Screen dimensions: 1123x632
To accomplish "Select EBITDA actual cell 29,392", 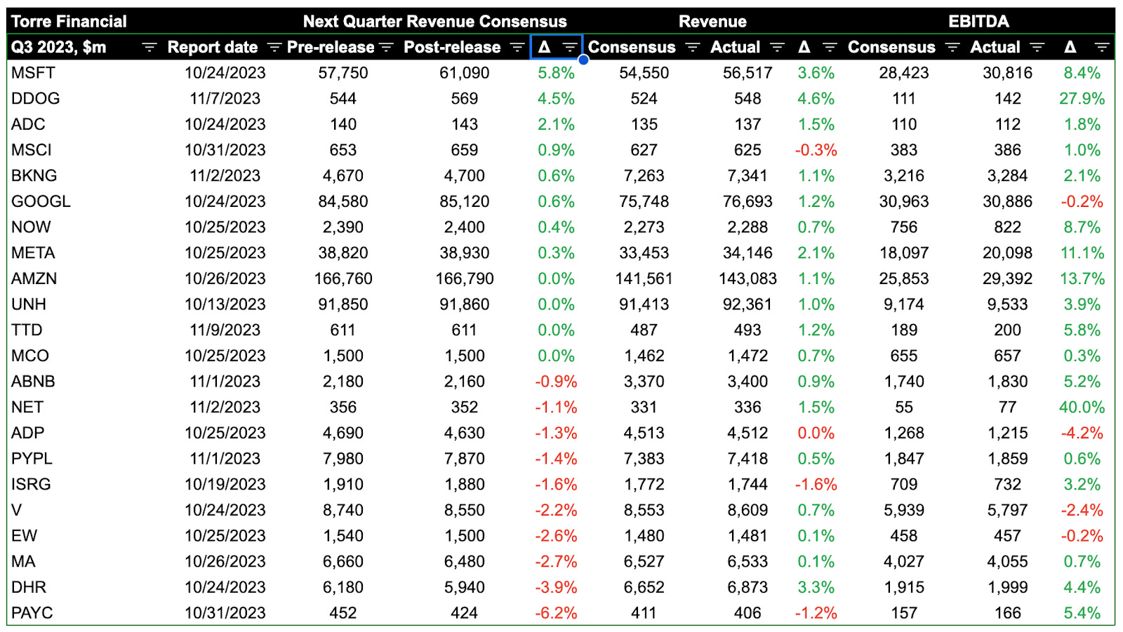I will (1007, 278).
